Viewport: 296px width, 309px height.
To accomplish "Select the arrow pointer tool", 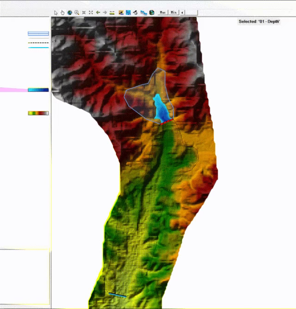I will point(56,12).
